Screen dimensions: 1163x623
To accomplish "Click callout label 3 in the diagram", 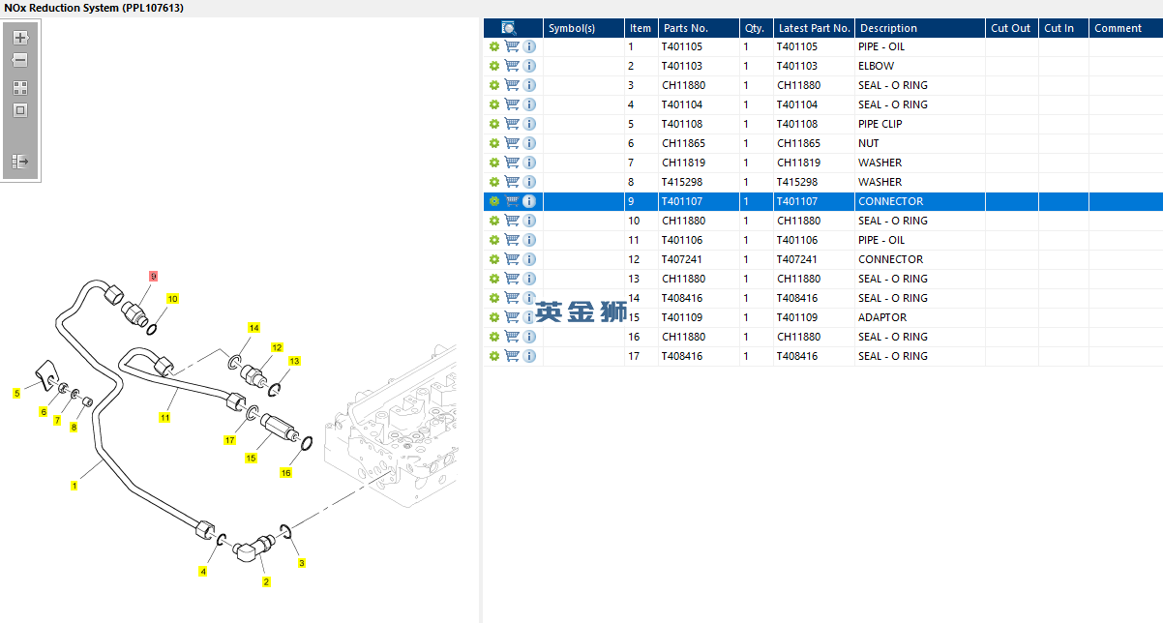I will [x=301, y=563].
